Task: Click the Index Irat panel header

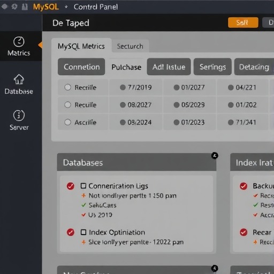Action: pyautogui.click(x=252, y=162)
